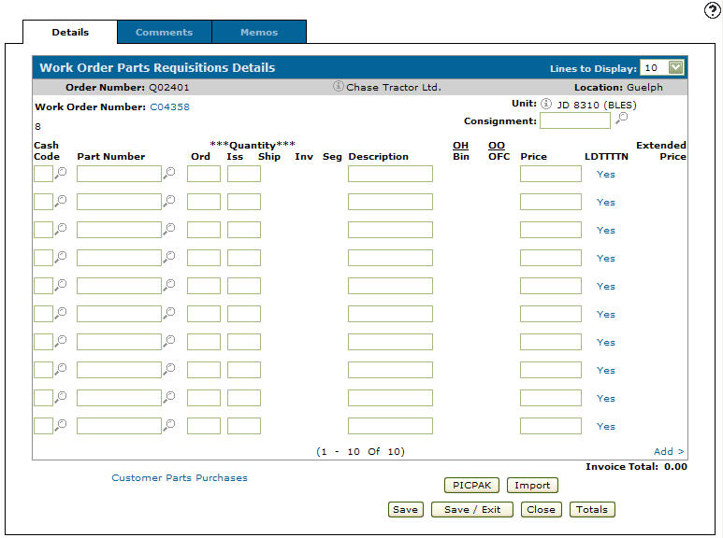Open Cash Code lookup in first row
Viewport: 723px width, 538px height.
pyautogui.click(x=61, y=173)
